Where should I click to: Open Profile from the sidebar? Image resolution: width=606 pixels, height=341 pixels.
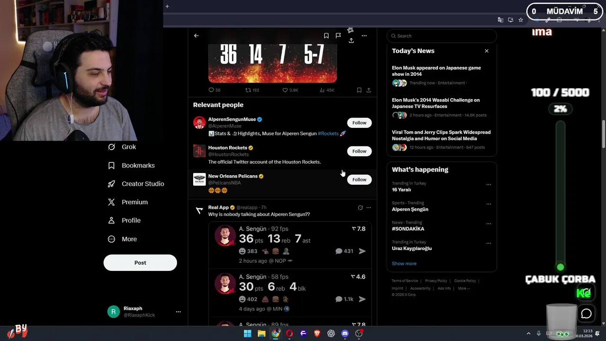click(x=125, y=220)
